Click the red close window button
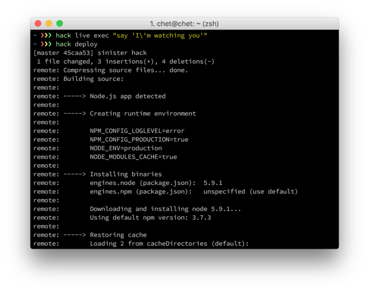 tap(38, 24)
